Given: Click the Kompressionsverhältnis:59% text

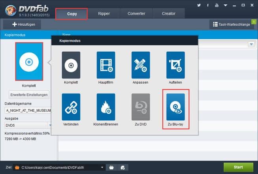Looking at the screenshot, I should [x=27, y=133].
